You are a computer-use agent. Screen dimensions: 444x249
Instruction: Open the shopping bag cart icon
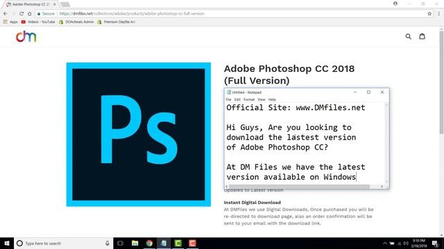click(422, 36)
